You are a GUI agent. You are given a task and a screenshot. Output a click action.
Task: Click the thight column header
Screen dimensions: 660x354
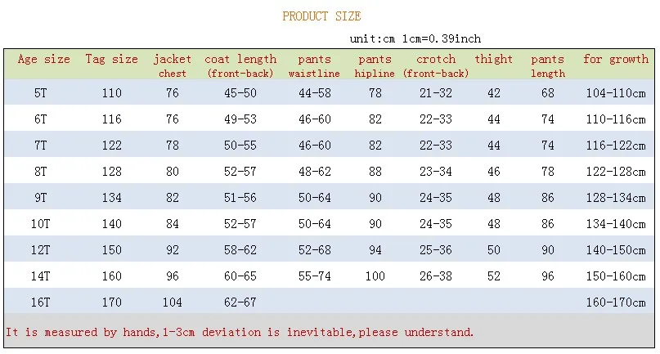point(494,59)
